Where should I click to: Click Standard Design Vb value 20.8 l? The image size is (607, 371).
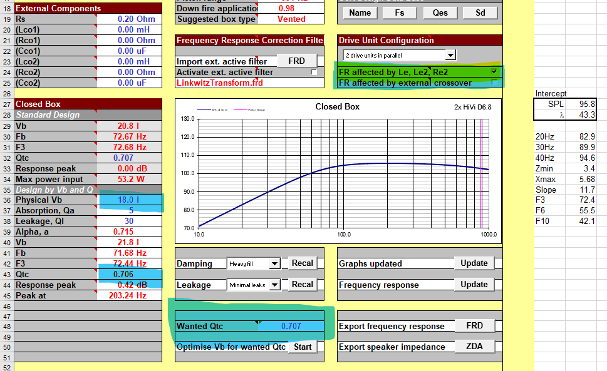[x=129, y=126]
